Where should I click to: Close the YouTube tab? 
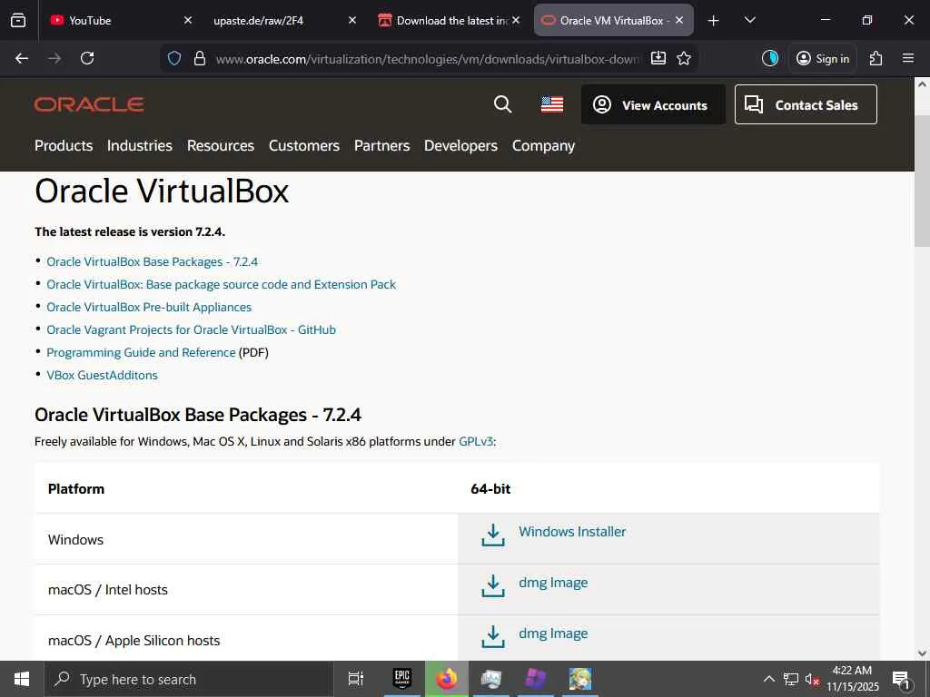click(x=187, y=21)
